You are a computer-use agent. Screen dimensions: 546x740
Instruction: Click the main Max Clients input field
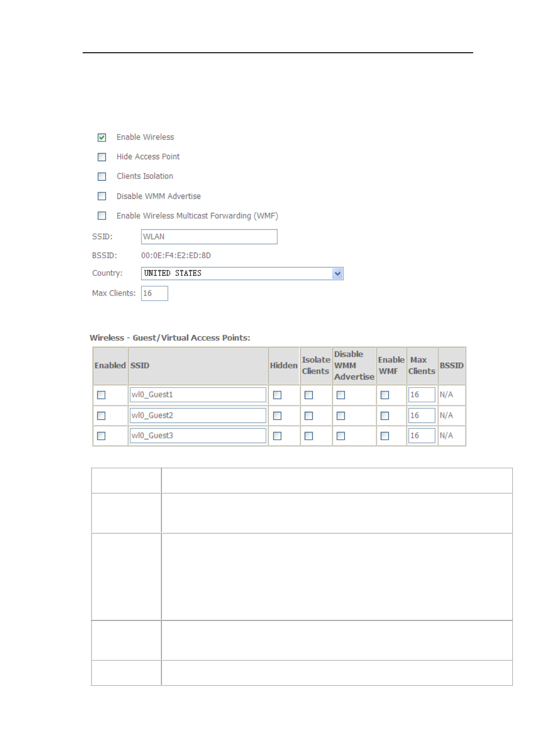[154, 294]
